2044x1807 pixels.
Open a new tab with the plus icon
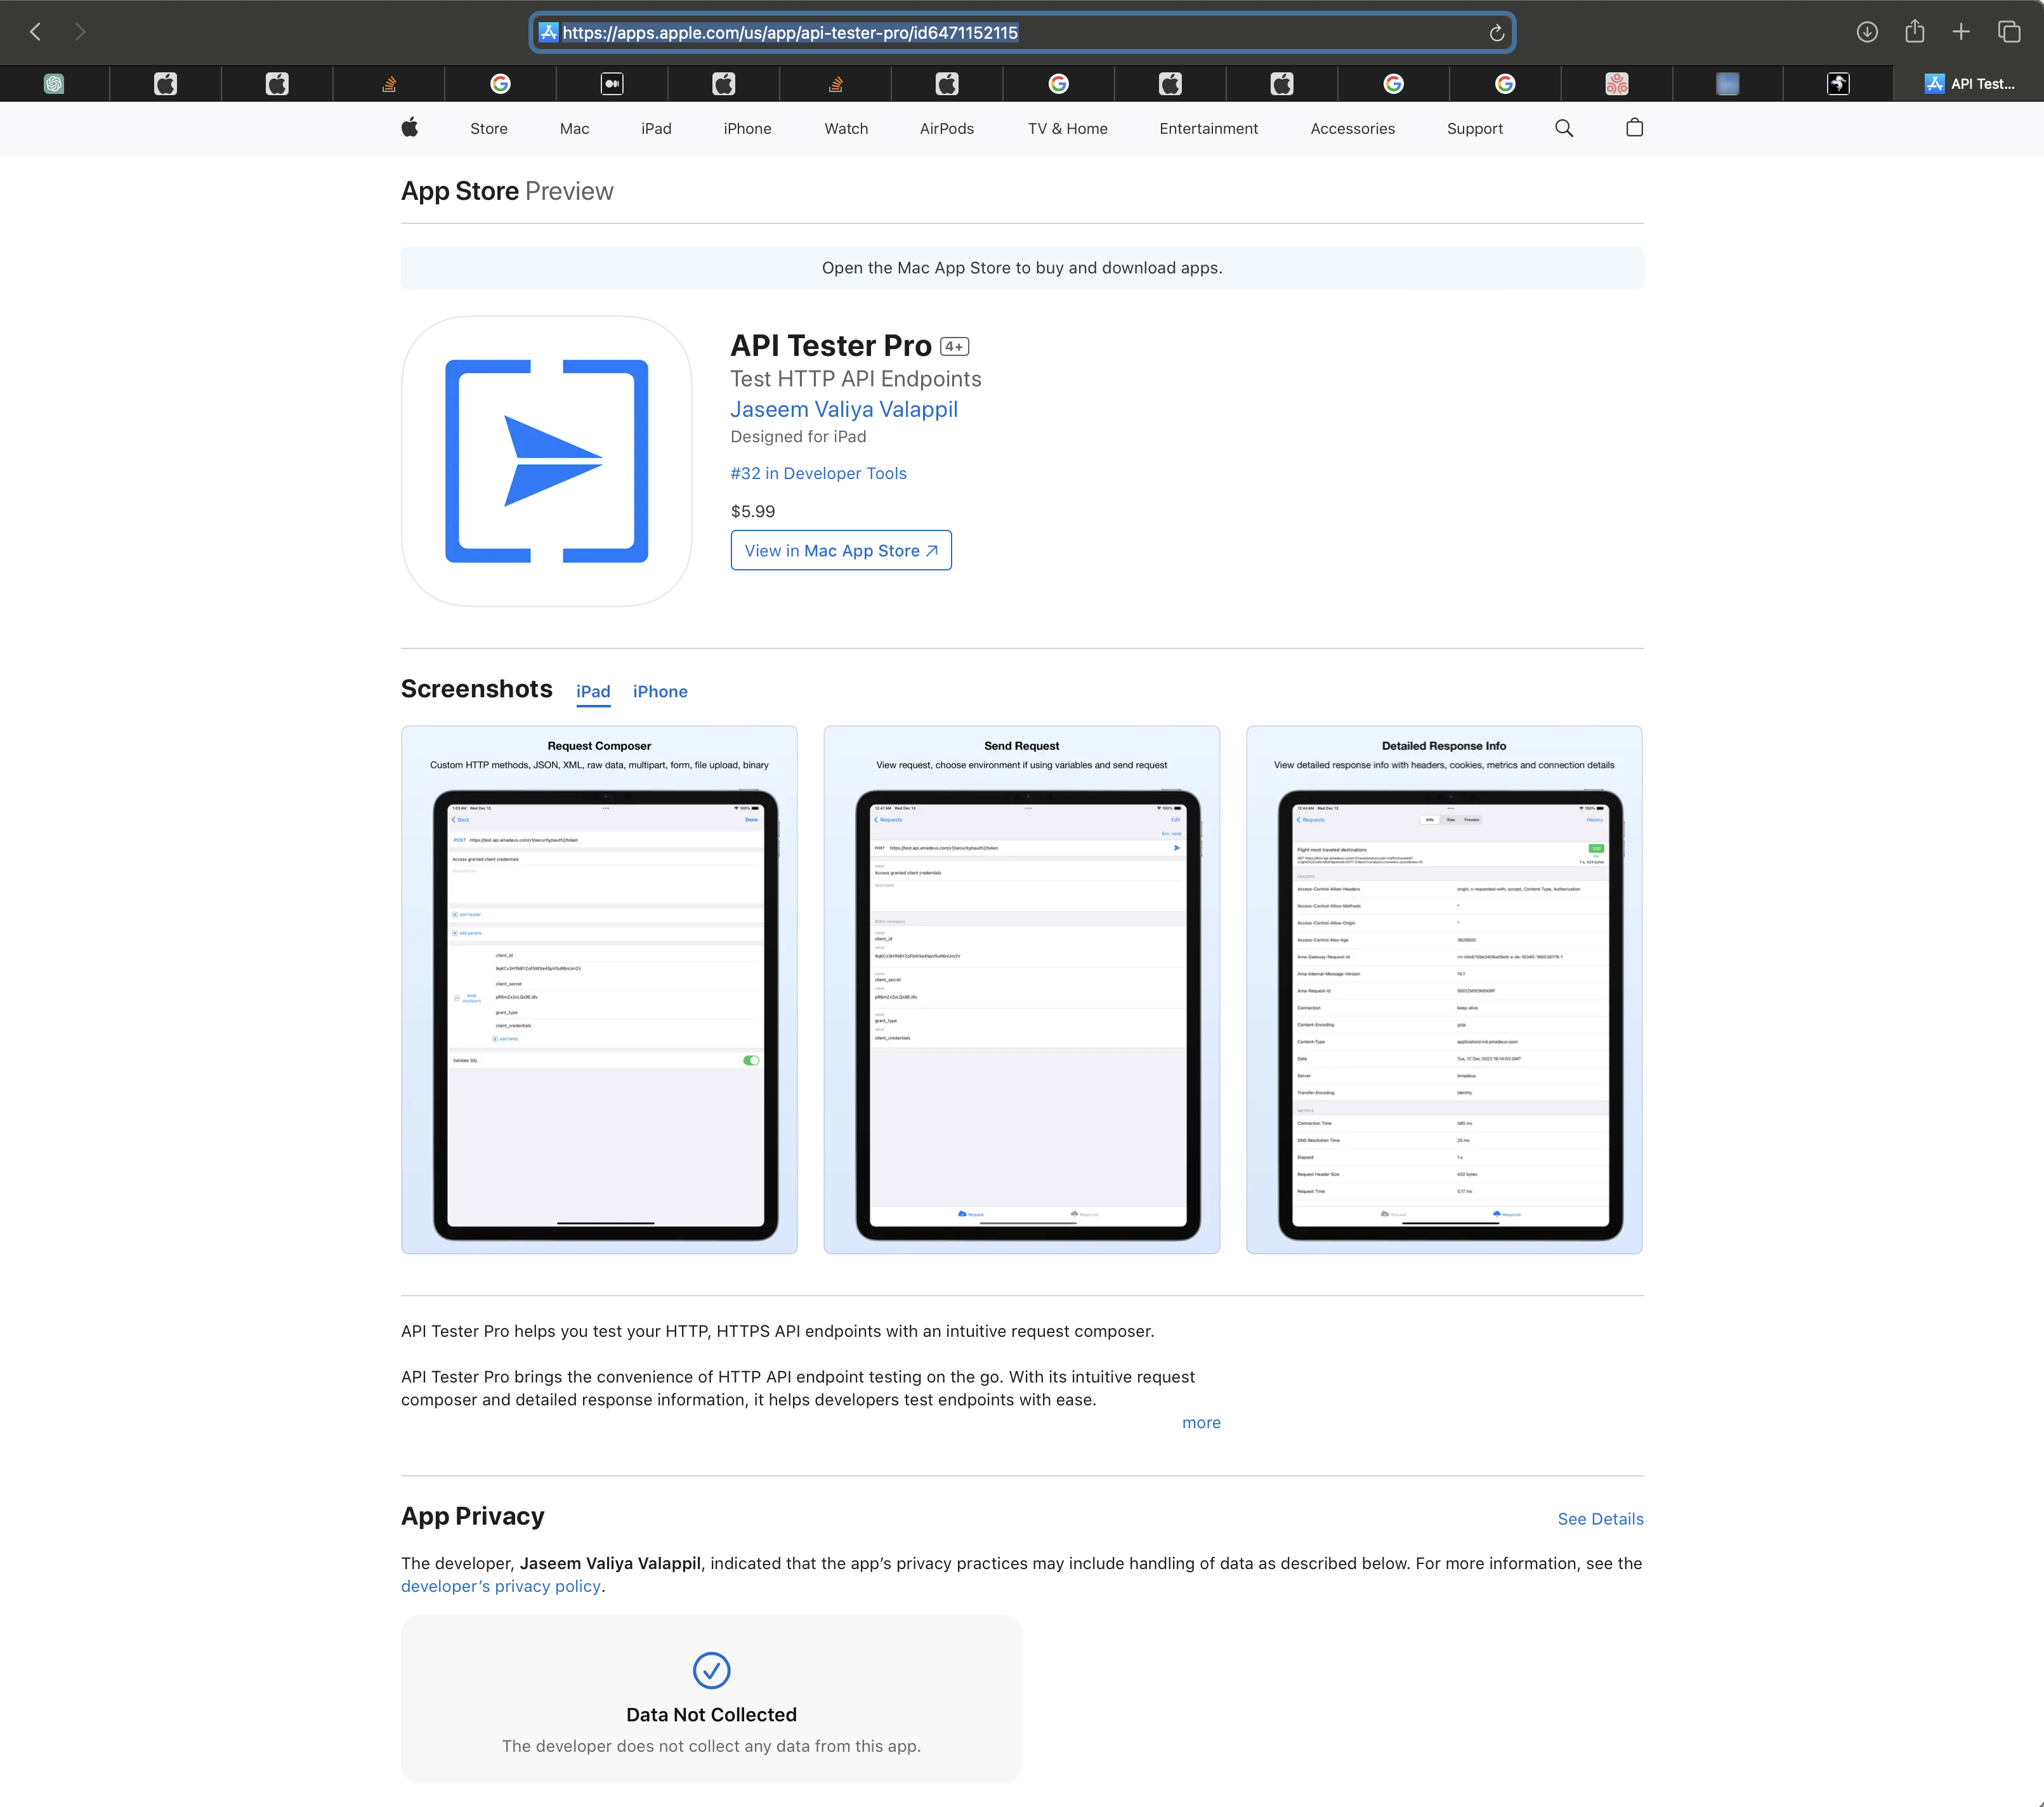point(1961,32)
